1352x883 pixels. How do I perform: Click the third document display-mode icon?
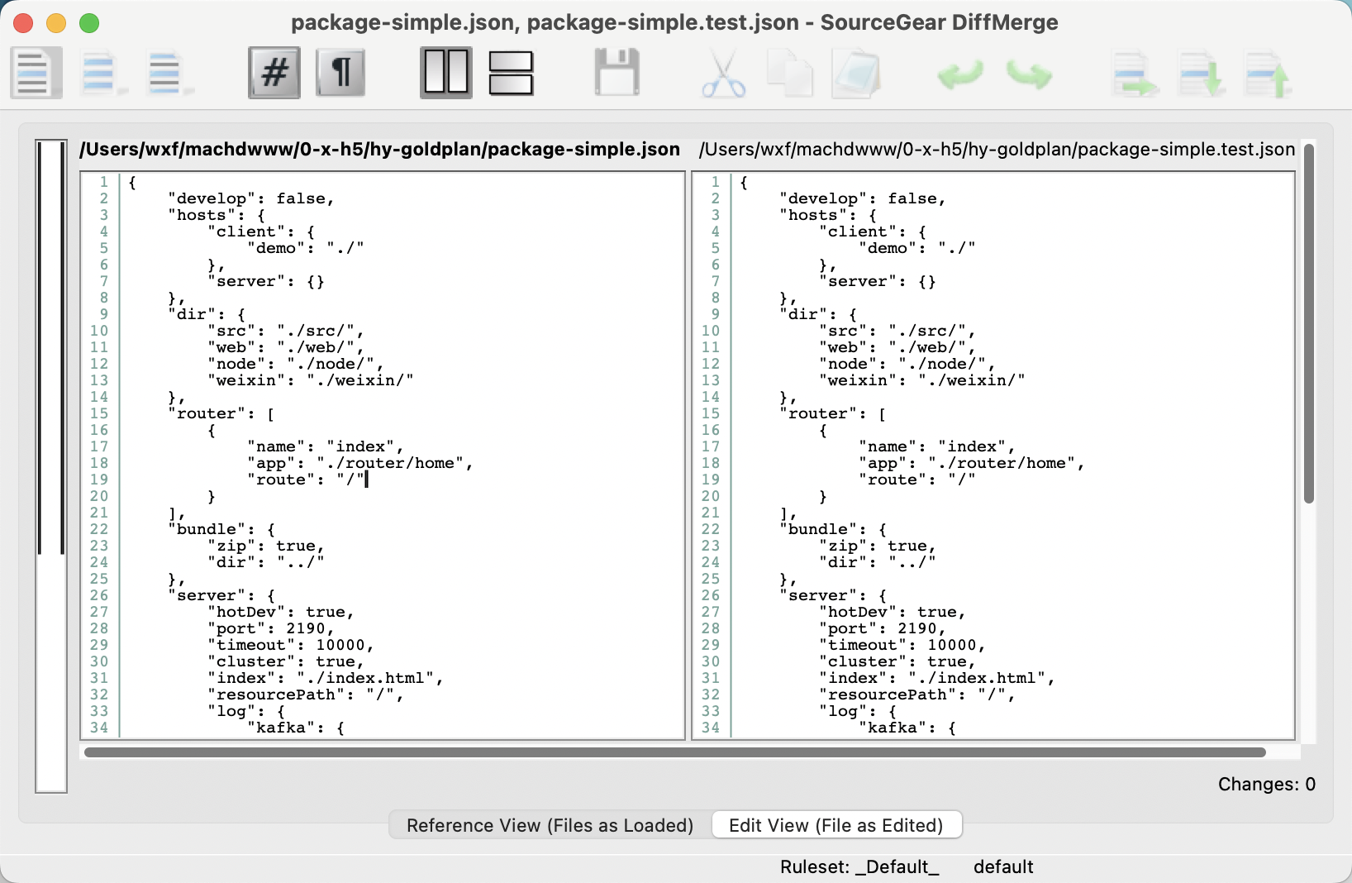166,73
